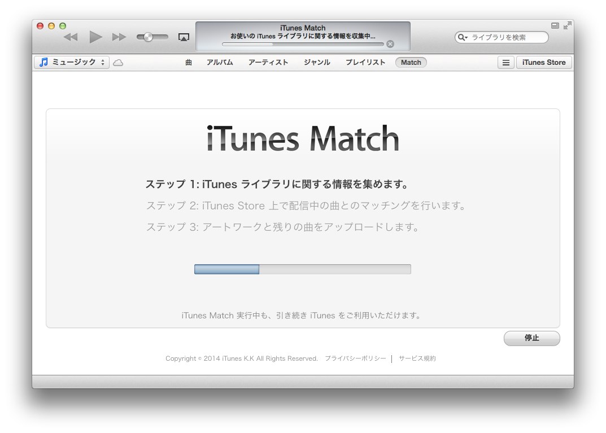
Task: Open the list menu icon button
Action: [x=505, y=63]
